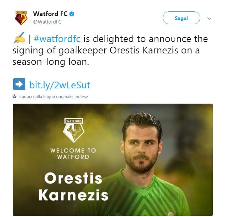The height and width of the screenshot is (217, 226).
Task: Expand the tweet options chevron
Action: pos(210,18)
